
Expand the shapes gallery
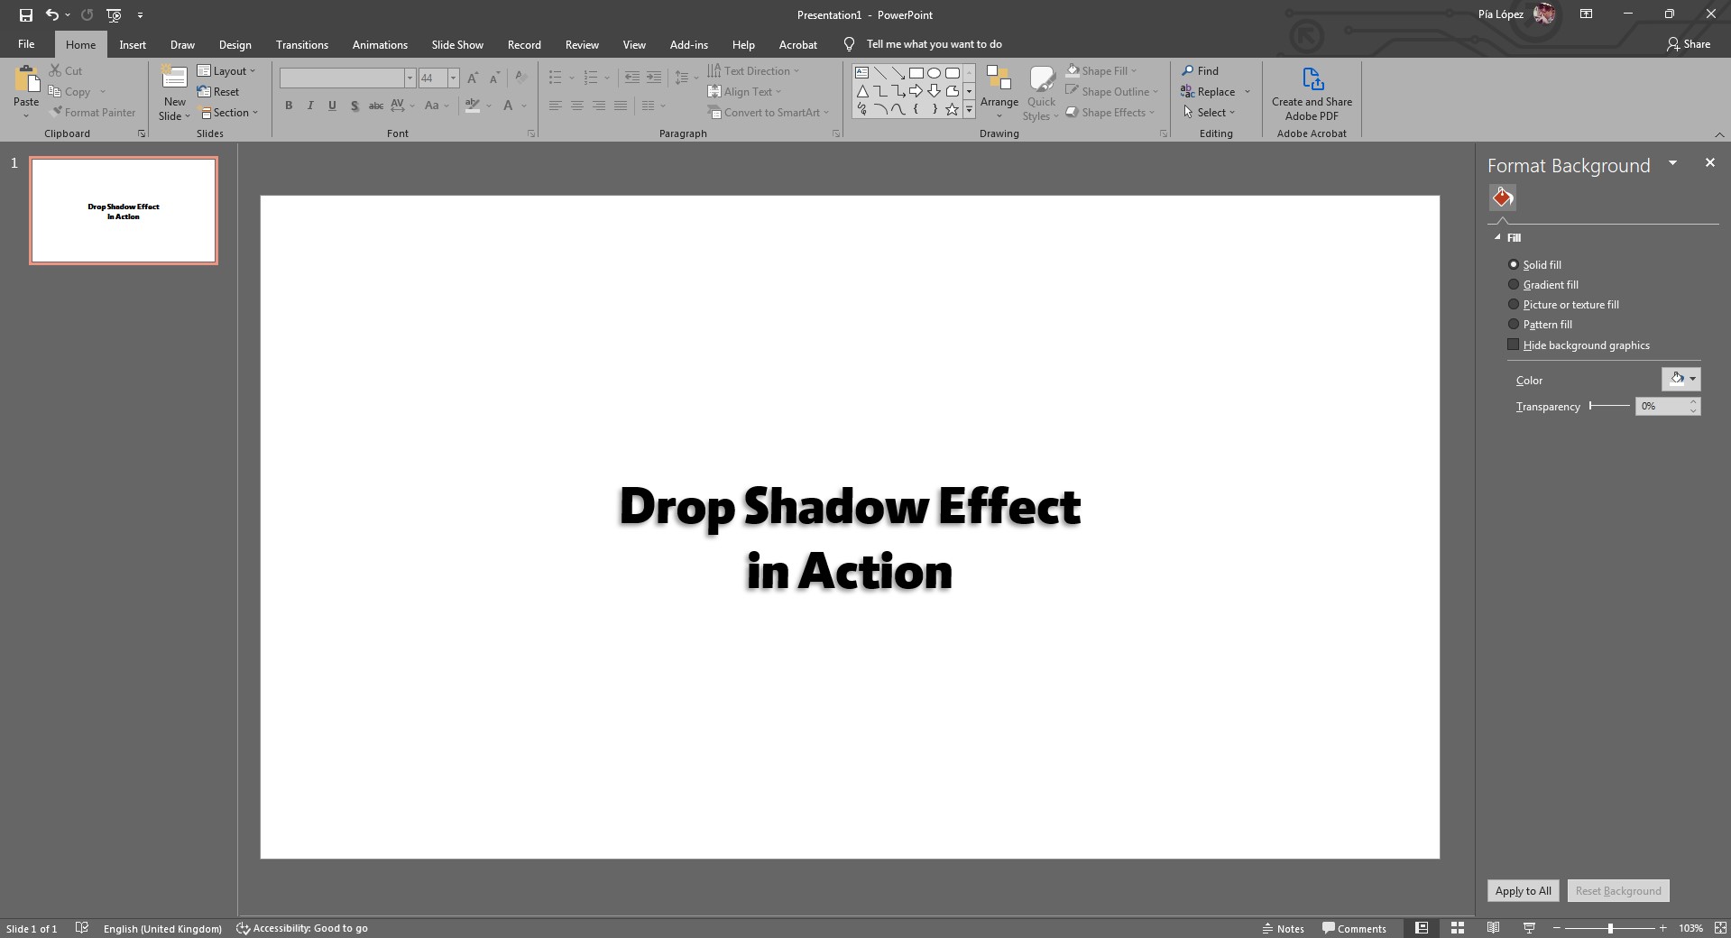(969, 109)
